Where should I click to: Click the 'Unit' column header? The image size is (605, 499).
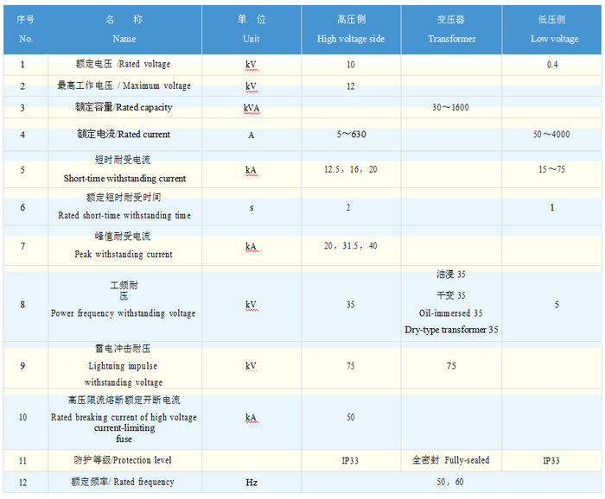(252, 29)
